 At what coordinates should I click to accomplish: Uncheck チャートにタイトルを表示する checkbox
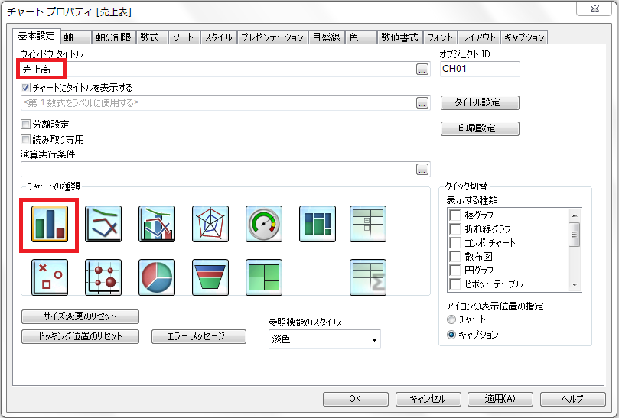[x=26, y=88]
